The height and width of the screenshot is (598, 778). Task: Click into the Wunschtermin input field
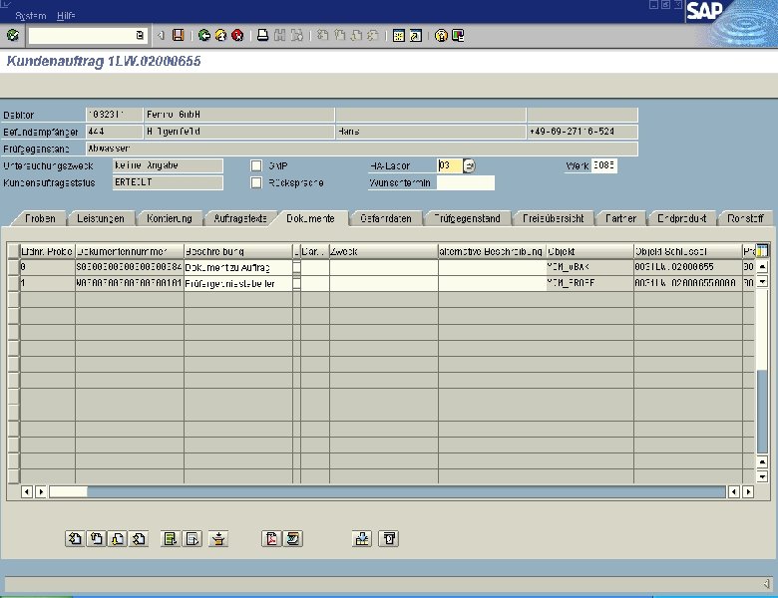466,183
